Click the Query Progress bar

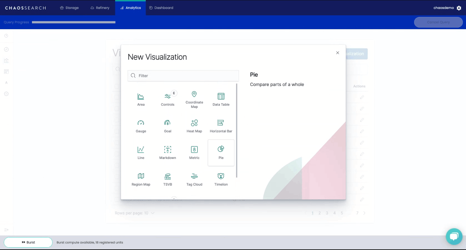[74, 22]
